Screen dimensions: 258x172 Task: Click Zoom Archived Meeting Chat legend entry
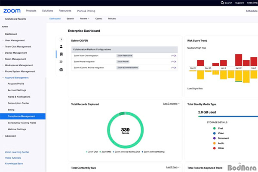pos(126,152)
